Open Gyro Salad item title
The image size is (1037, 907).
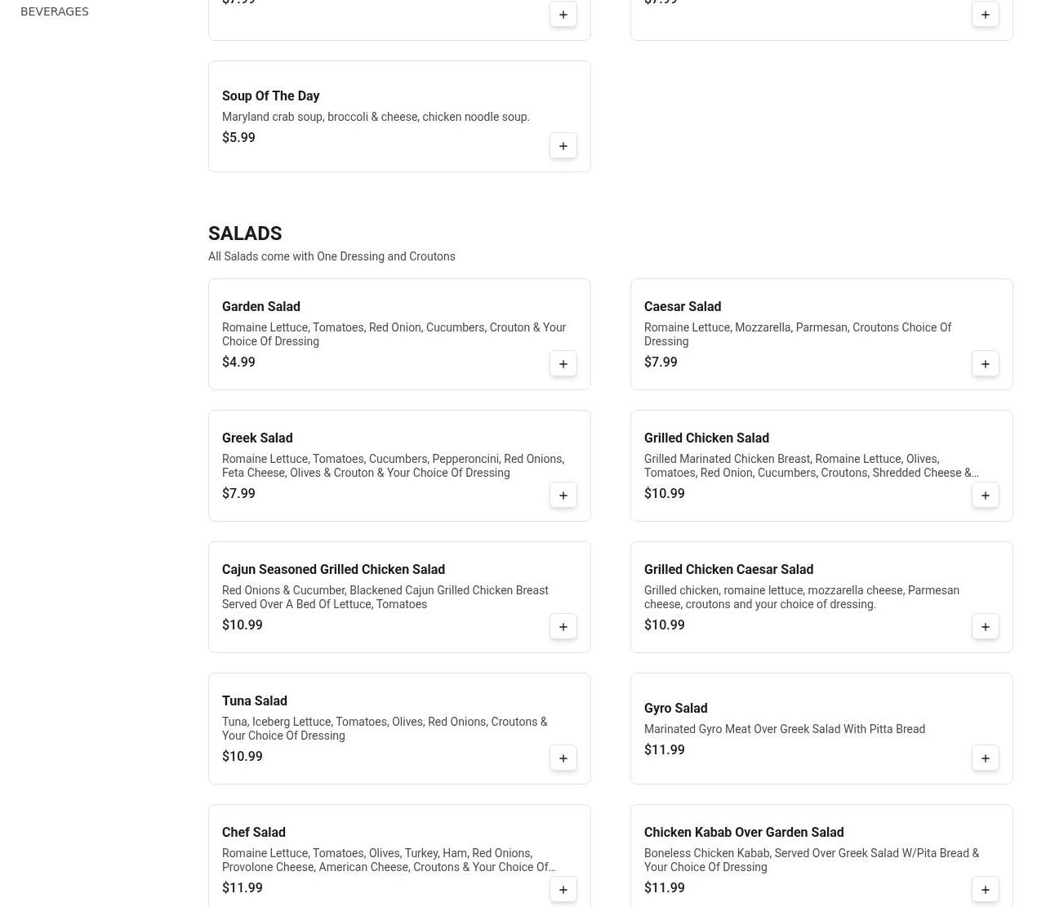click(675, 708)
